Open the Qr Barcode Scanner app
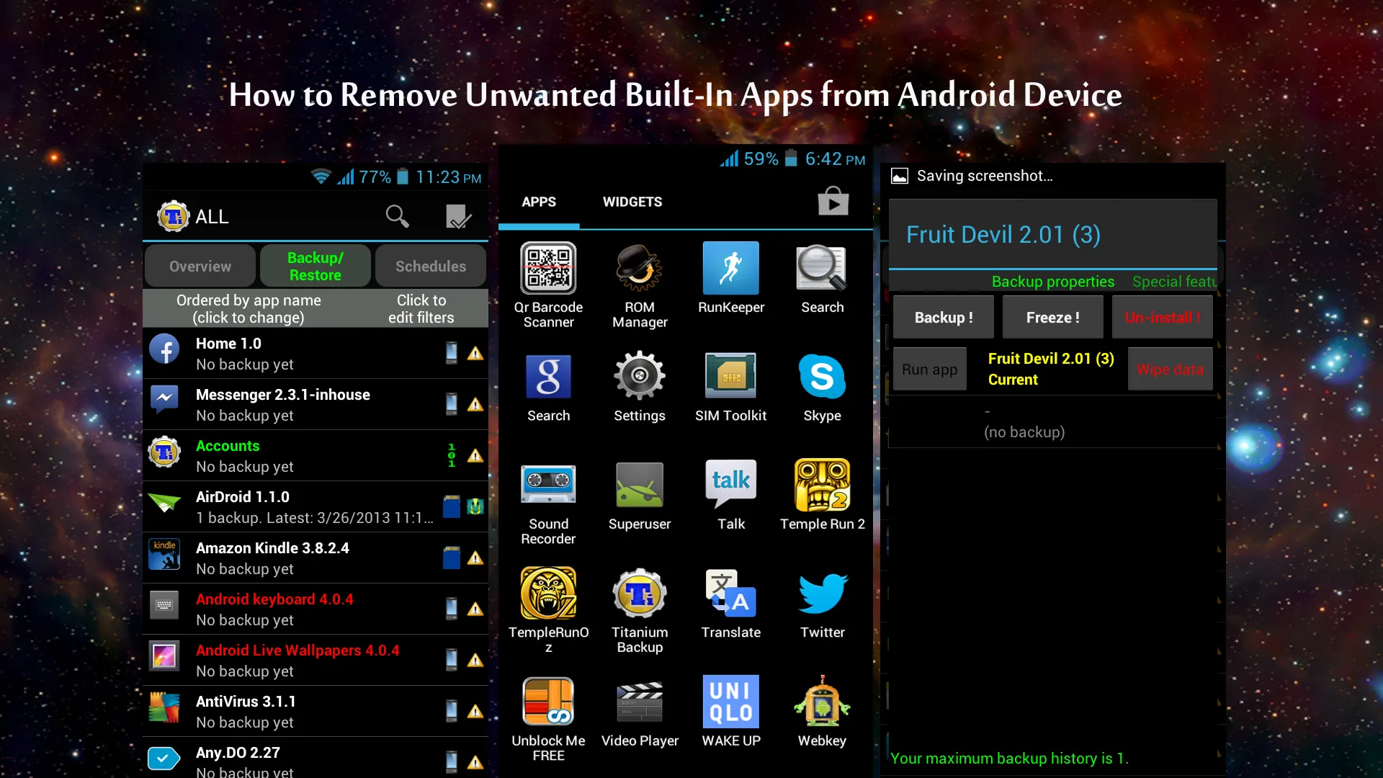 point(548,285)
